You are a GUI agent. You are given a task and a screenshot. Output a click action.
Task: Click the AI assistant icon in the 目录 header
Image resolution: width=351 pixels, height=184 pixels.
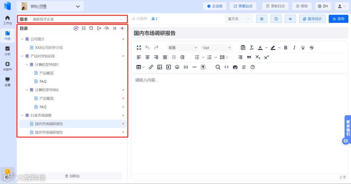tap(76, 28)
